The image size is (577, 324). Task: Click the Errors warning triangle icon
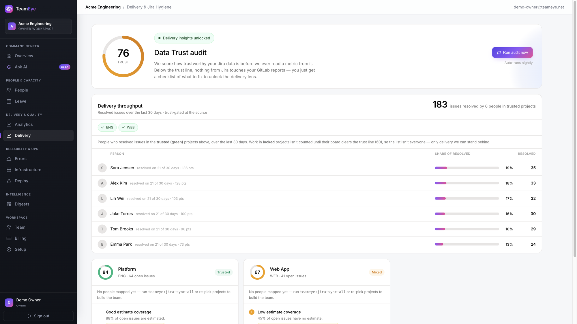tap(9, 159)
